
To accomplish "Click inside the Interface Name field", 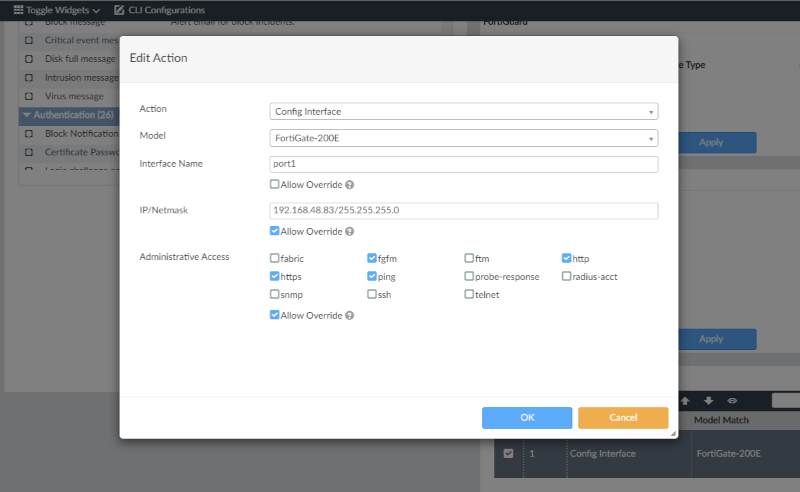I will 462,164.
